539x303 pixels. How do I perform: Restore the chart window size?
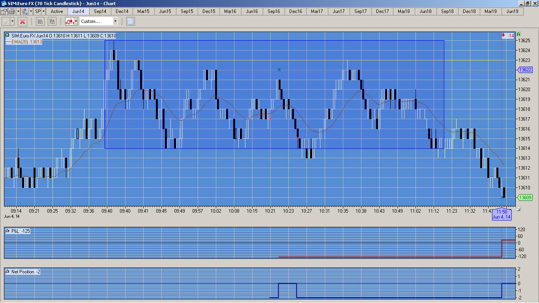point(528,4)
